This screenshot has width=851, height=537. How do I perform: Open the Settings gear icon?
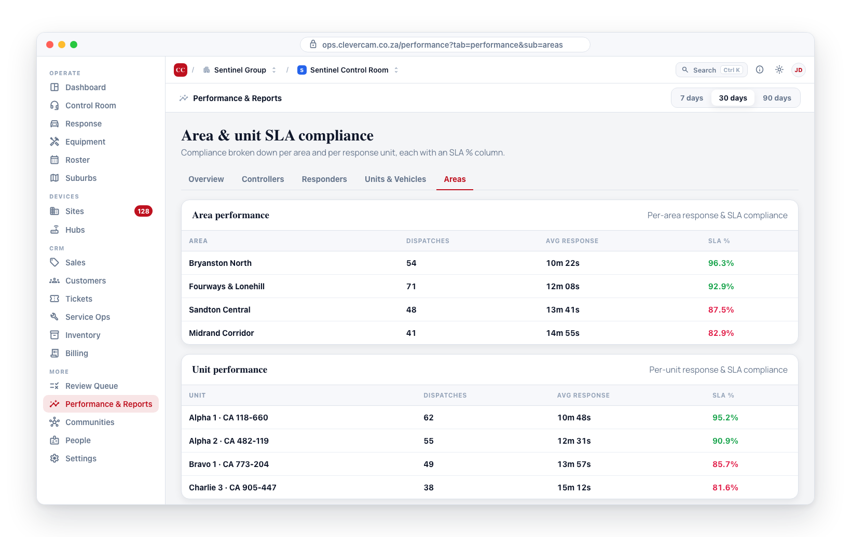[54, 458]
